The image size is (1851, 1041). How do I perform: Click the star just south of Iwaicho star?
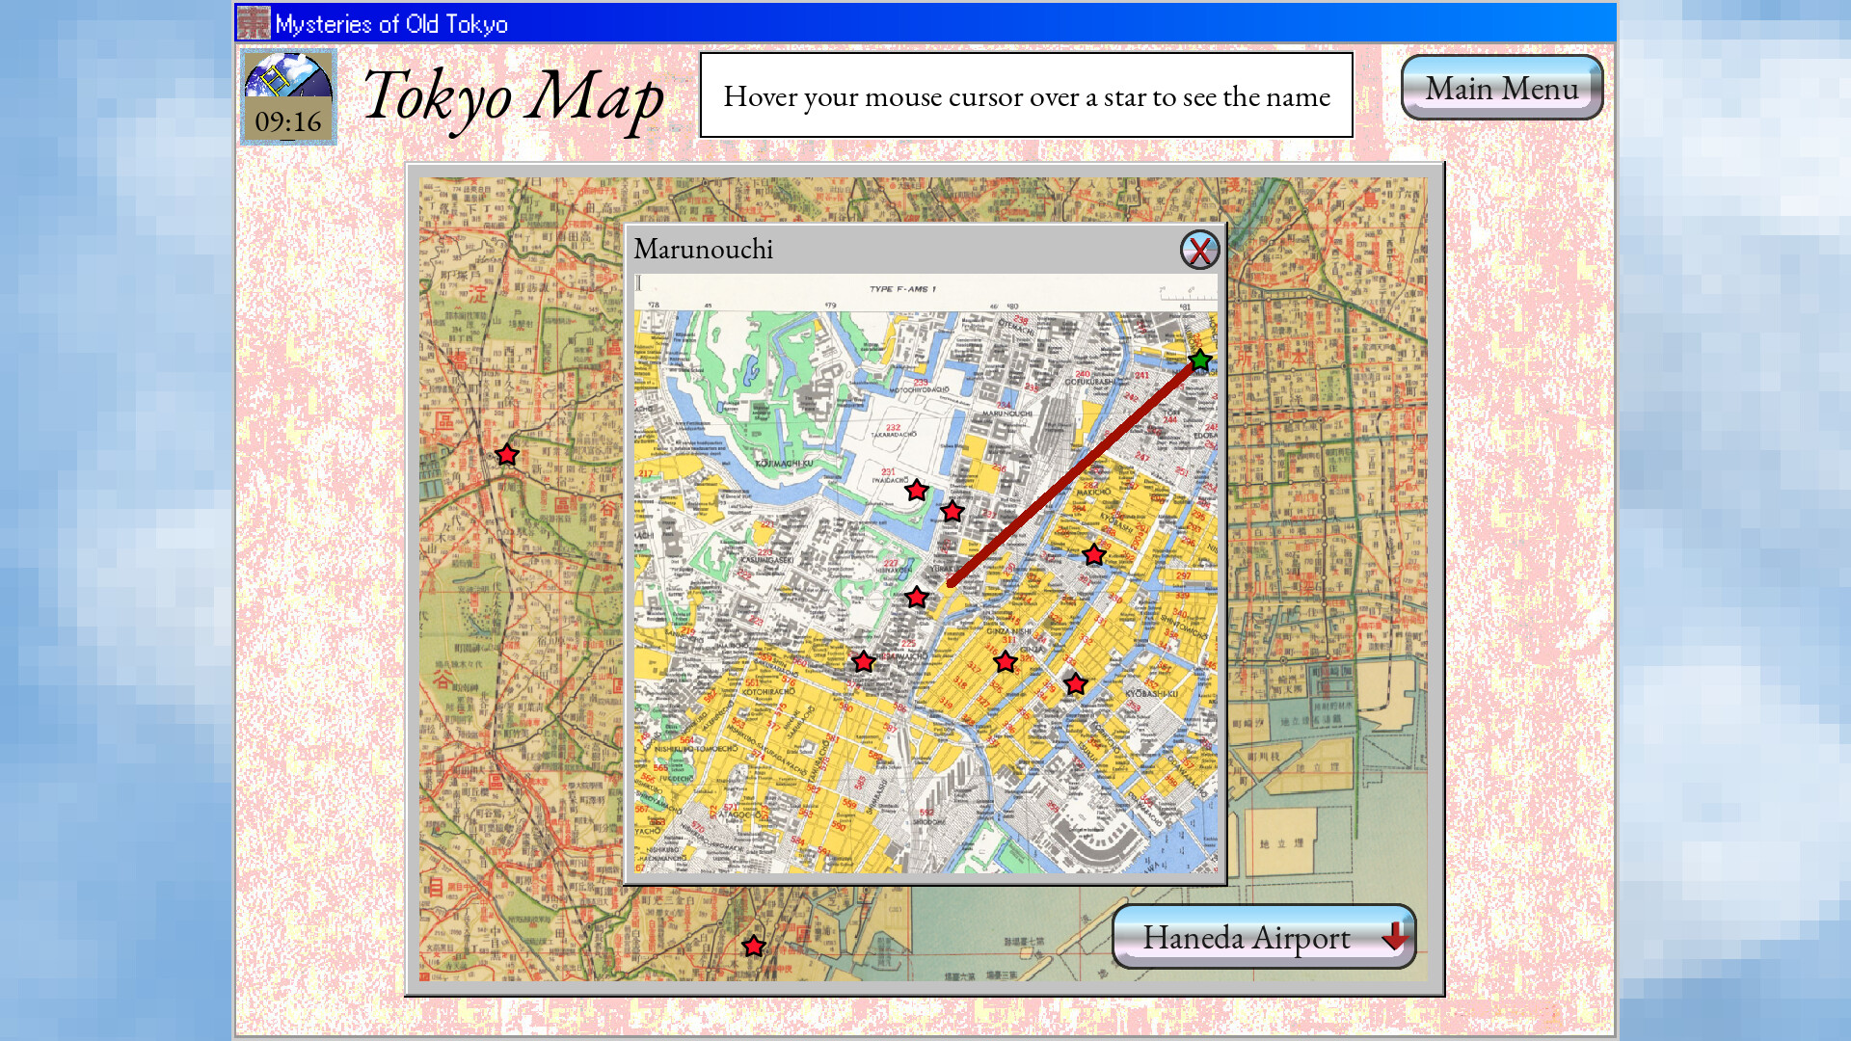952,511
